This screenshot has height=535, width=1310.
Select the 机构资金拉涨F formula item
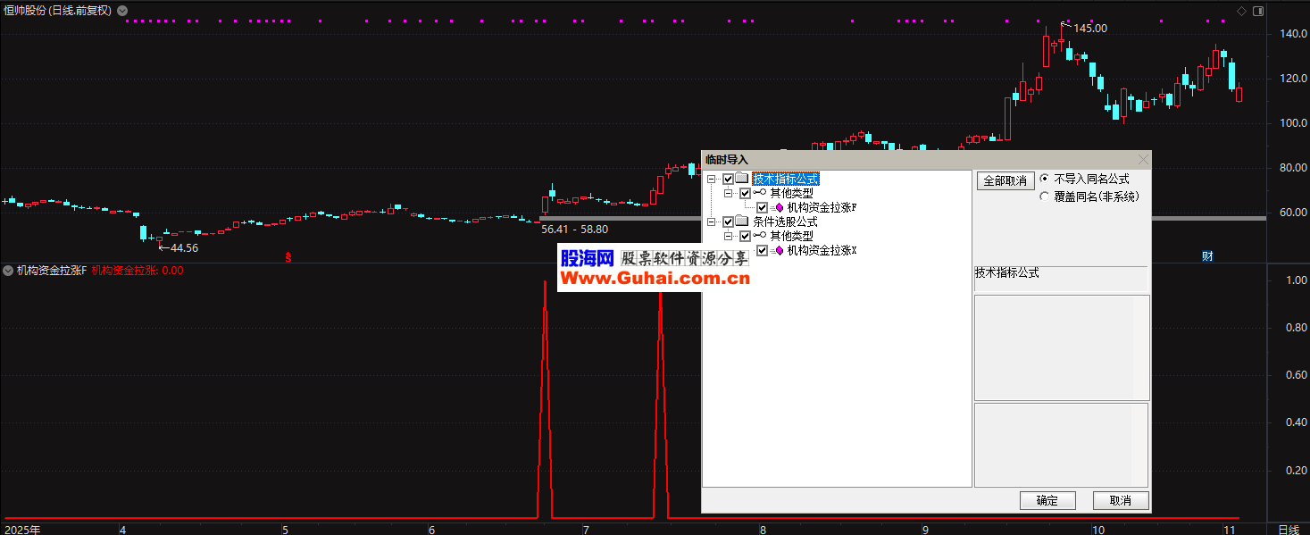(822, 207)
